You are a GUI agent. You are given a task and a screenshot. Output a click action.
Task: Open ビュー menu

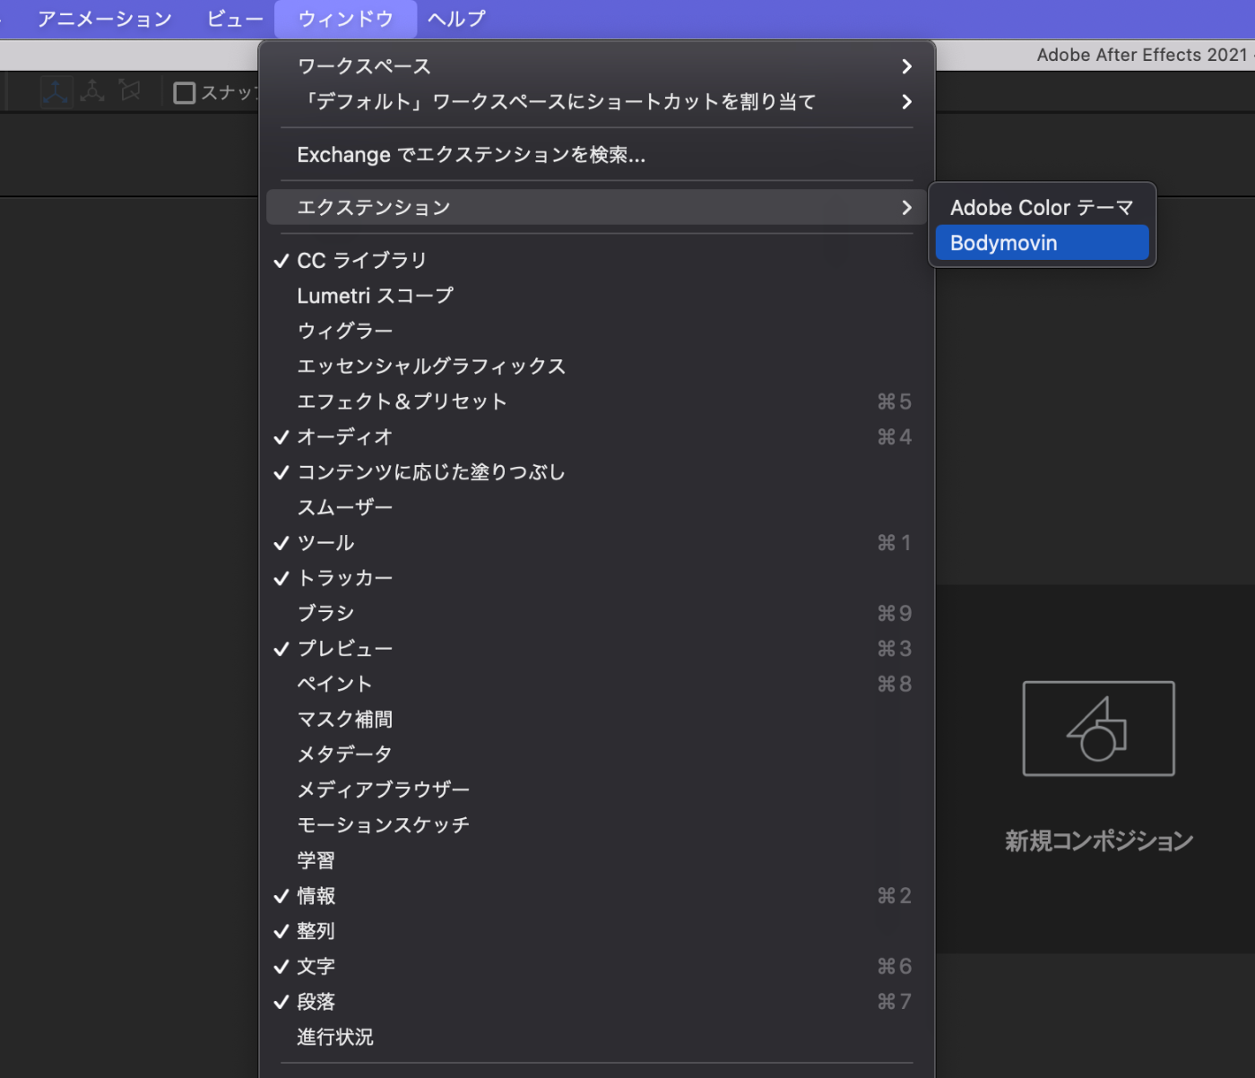point(235,19)
